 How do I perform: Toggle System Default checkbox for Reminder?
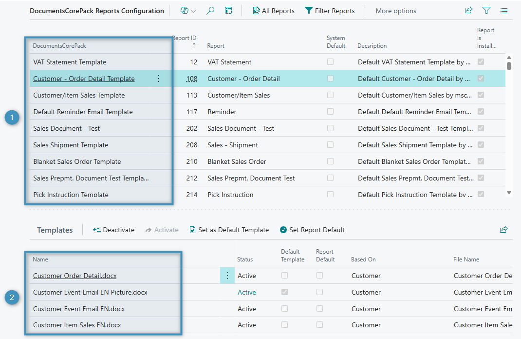click(x=330, y=112)
